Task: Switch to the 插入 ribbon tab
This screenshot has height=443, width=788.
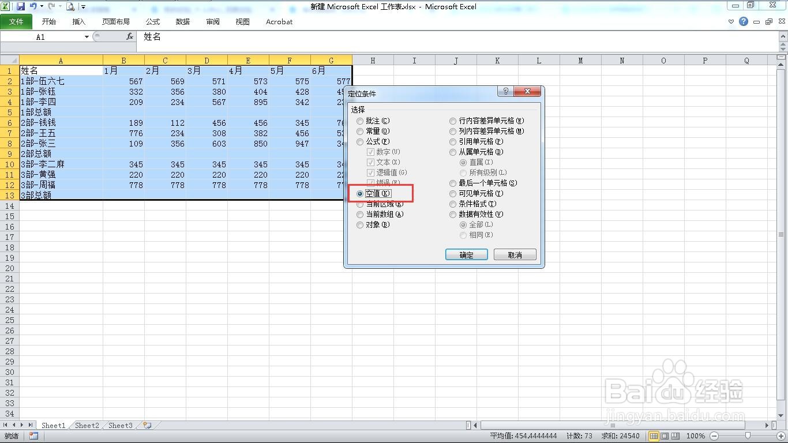Action: [79, 22]
